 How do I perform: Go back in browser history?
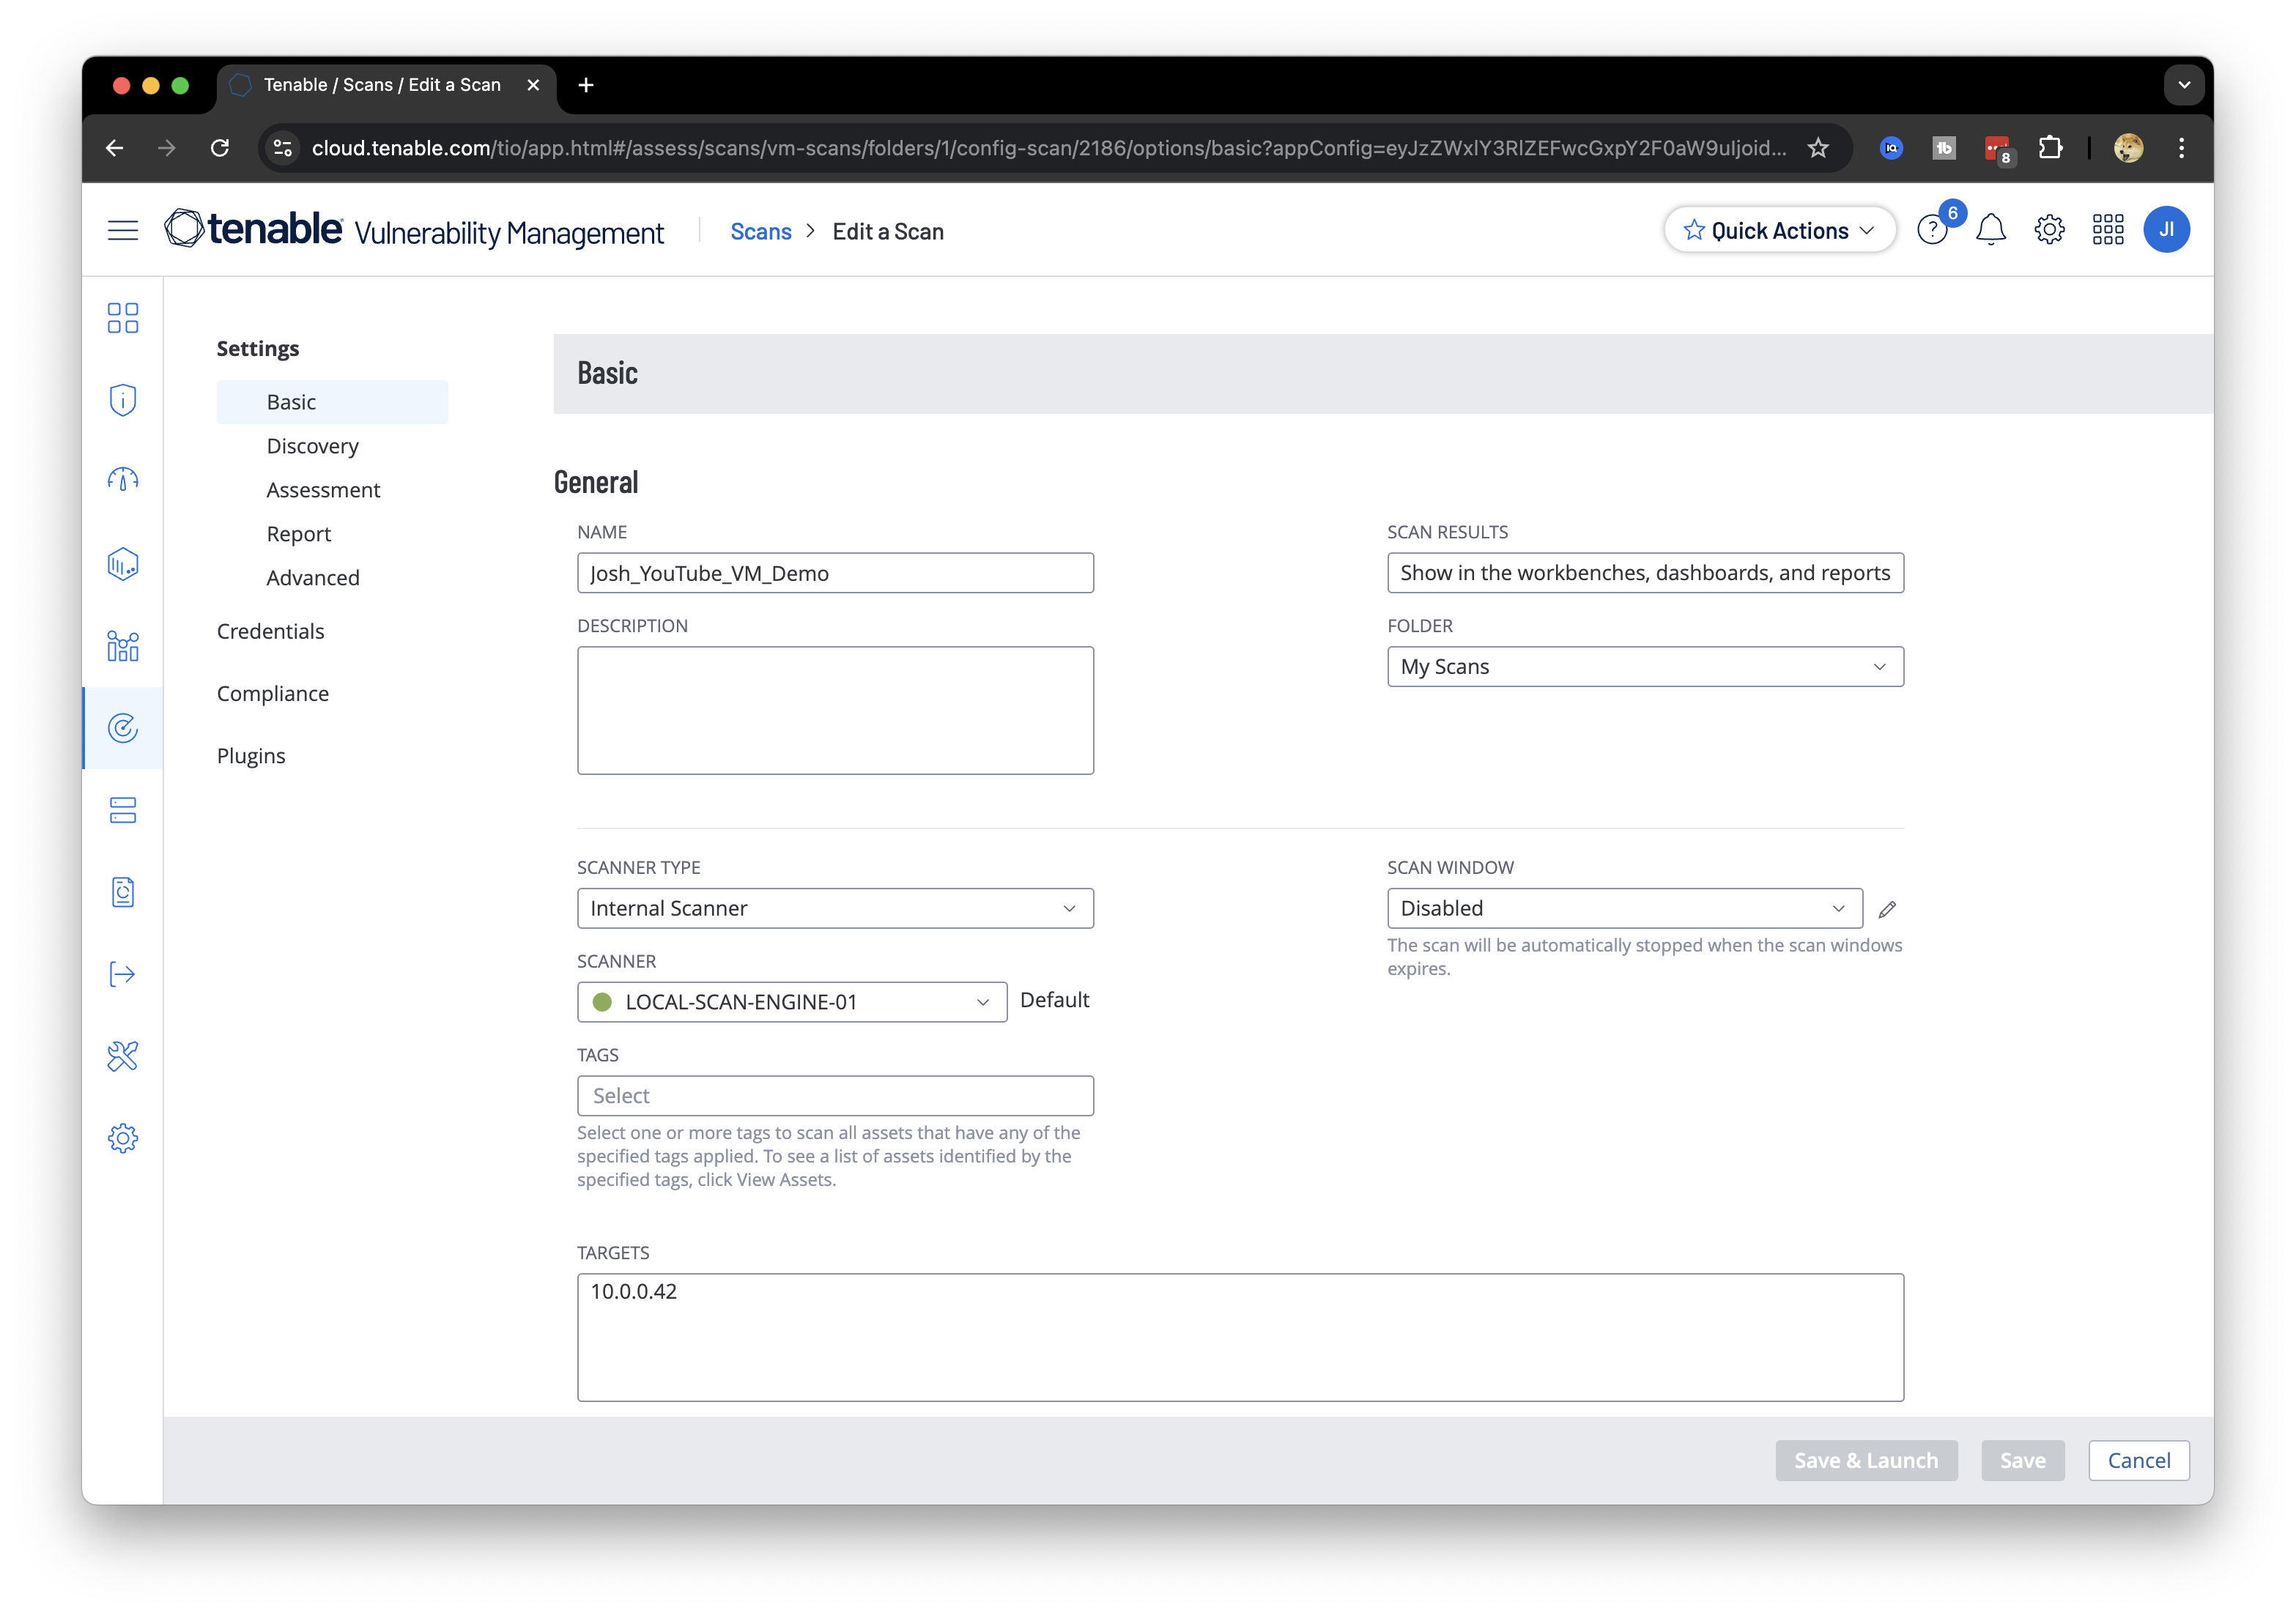(x=115, y=148)
